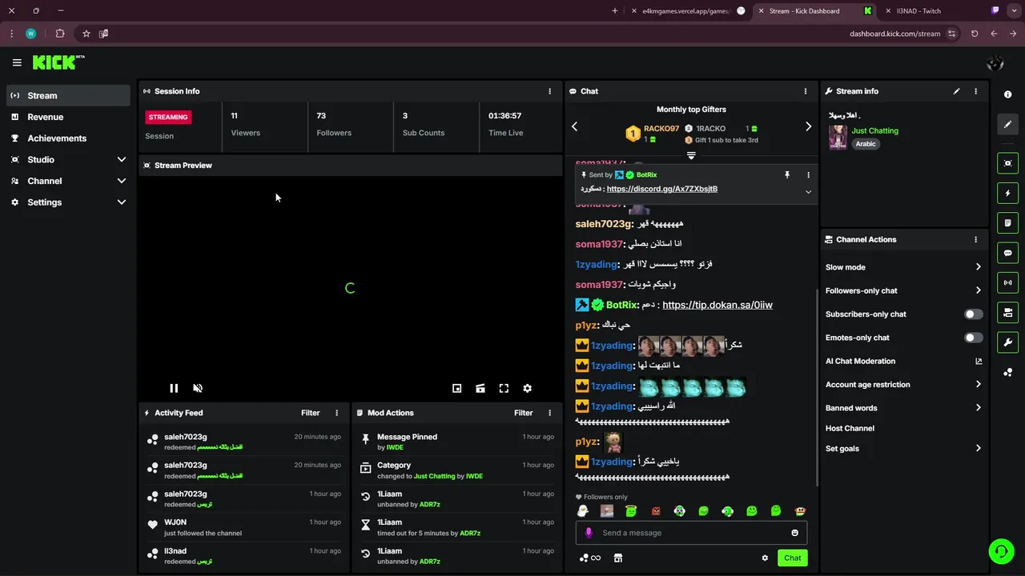Open chat settings gear beside Chat button
Image resolution: width=1025 pixels, height=576 pixels.
point(765,558)
